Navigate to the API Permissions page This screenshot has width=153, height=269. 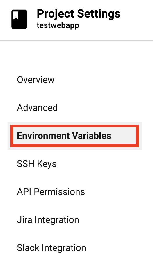[51, 192]
